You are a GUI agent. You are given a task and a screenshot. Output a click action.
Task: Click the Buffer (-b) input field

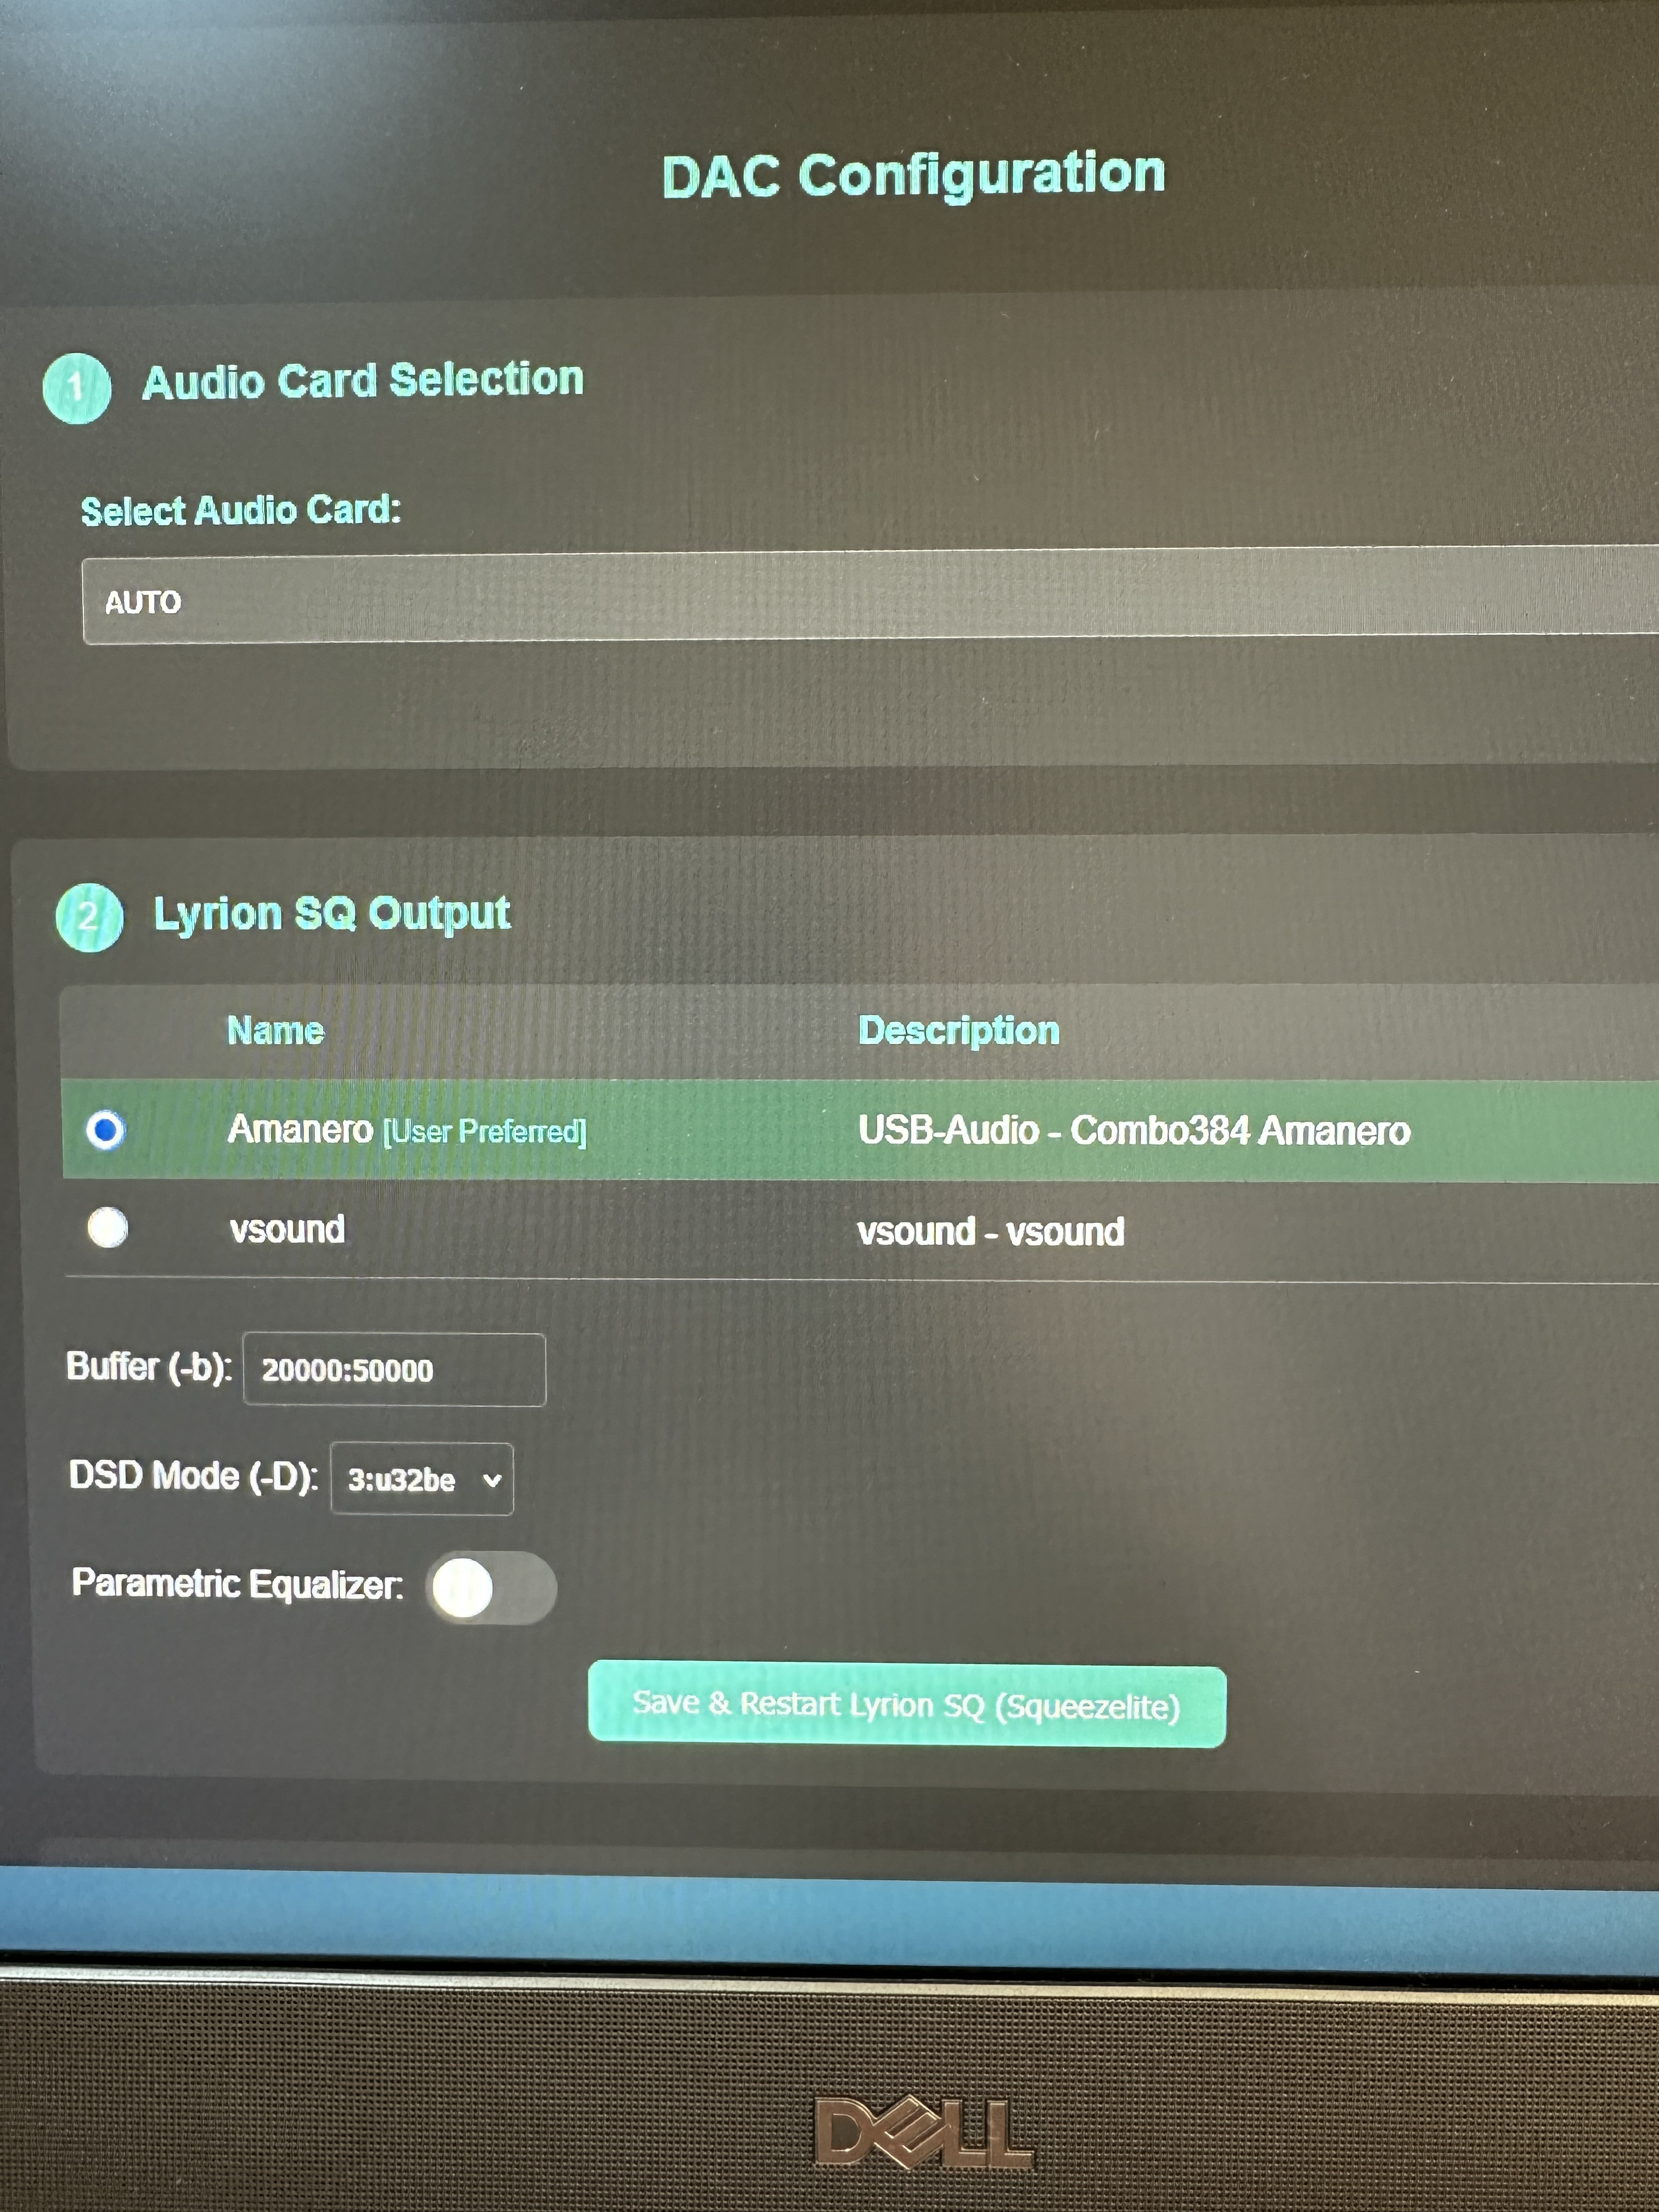395,1369
